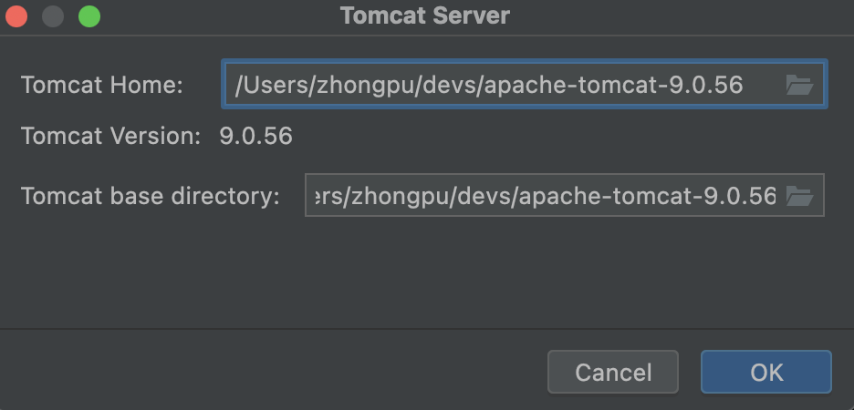Click the gray minimize window button
Screen dimensions: 854x410
click(x=53, y=16)
